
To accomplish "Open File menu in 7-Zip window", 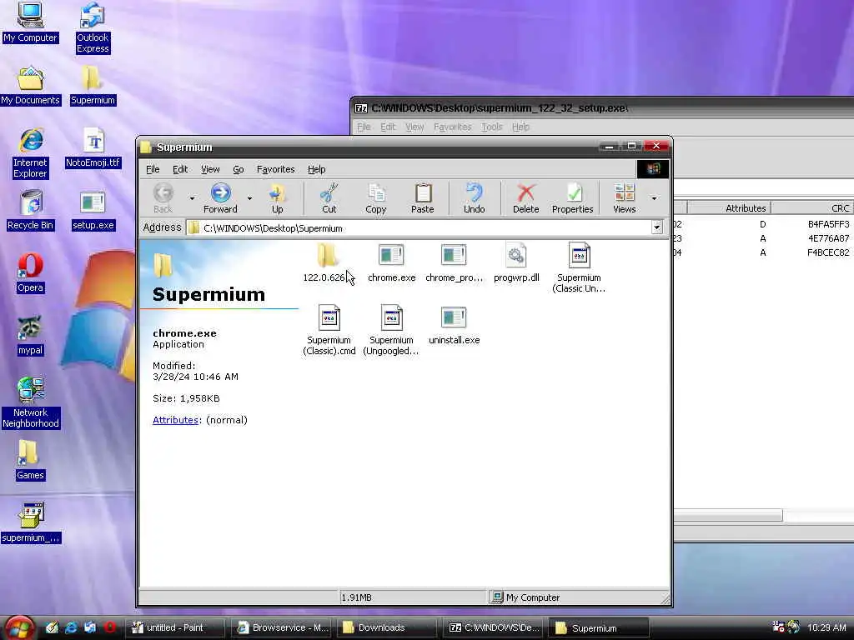I will point(364,127).
